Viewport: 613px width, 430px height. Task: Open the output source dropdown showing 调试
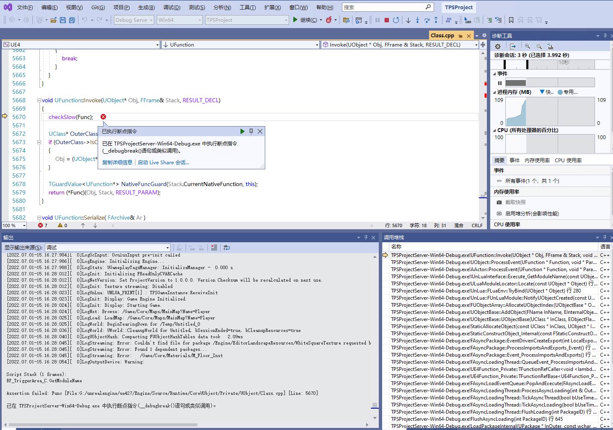coord(108,248)
